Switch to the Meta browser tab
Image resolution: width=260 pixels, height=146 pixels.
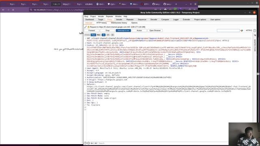[x=134, y=4]
